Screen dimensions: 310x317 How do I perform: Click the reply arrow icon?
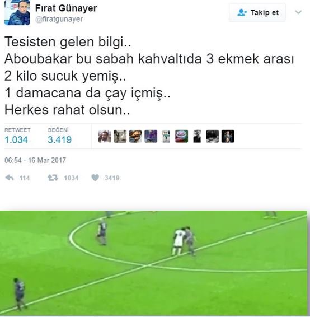point(10,178)
